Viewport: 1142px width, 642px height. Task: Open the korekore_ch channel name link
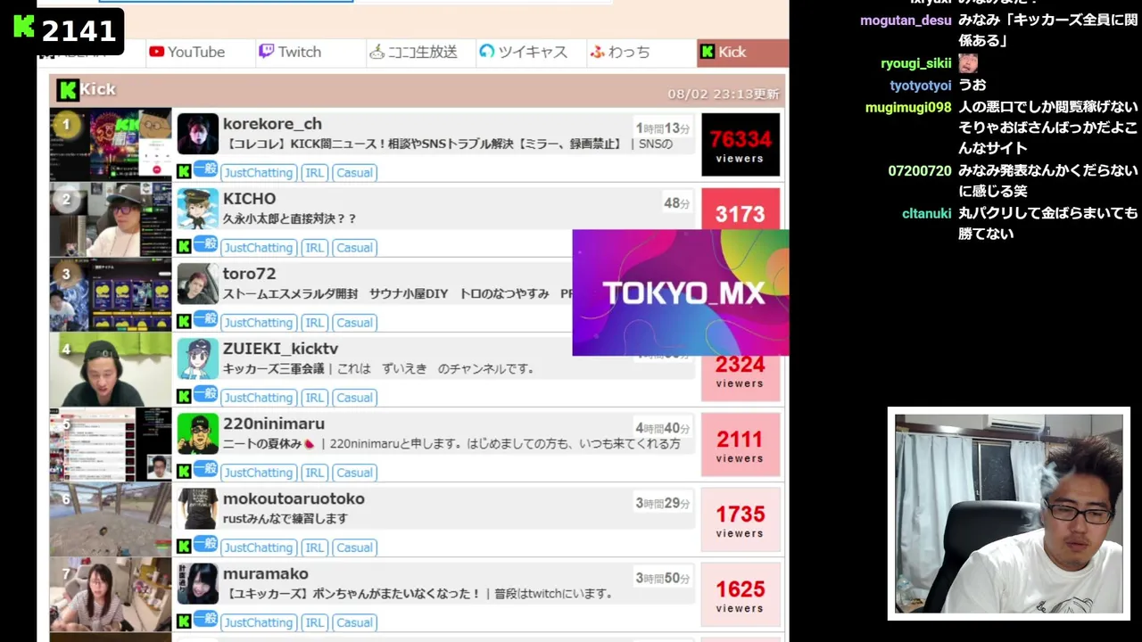(272, 124)
